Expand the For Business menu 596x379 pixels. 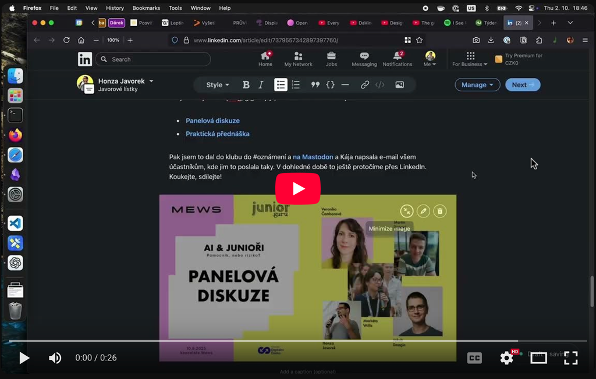coord(470,59)
